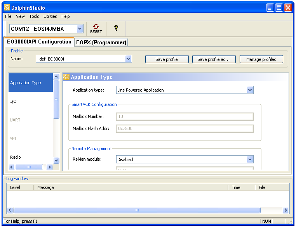Click the sidebar horizontal scrollbar thumb

coord(29,167)
